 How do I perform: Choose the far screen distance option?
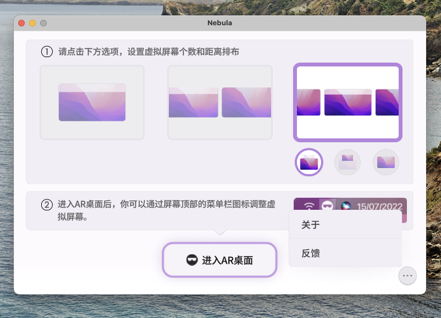point(386,162)
